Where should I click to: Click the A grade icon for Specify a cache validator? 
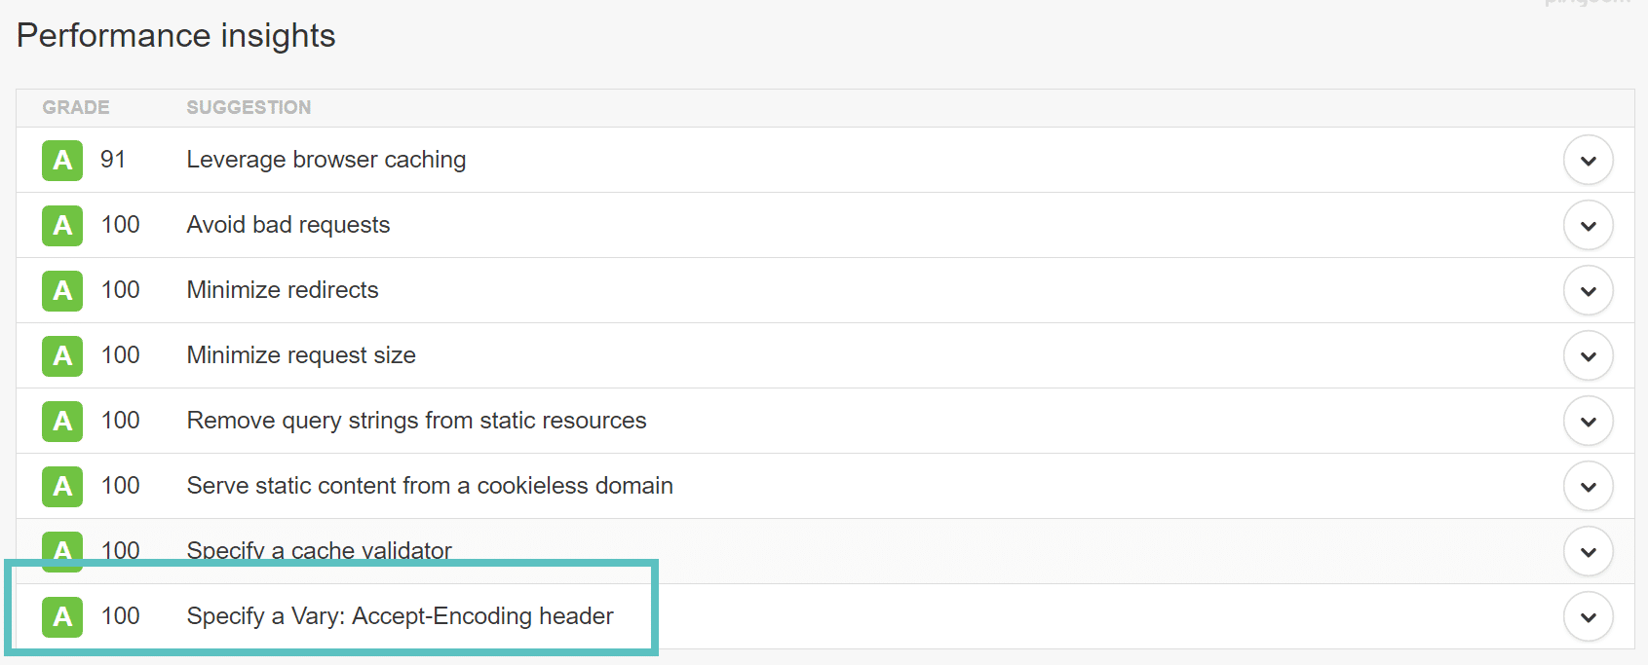pyautogui.click(x=61, y=551)
